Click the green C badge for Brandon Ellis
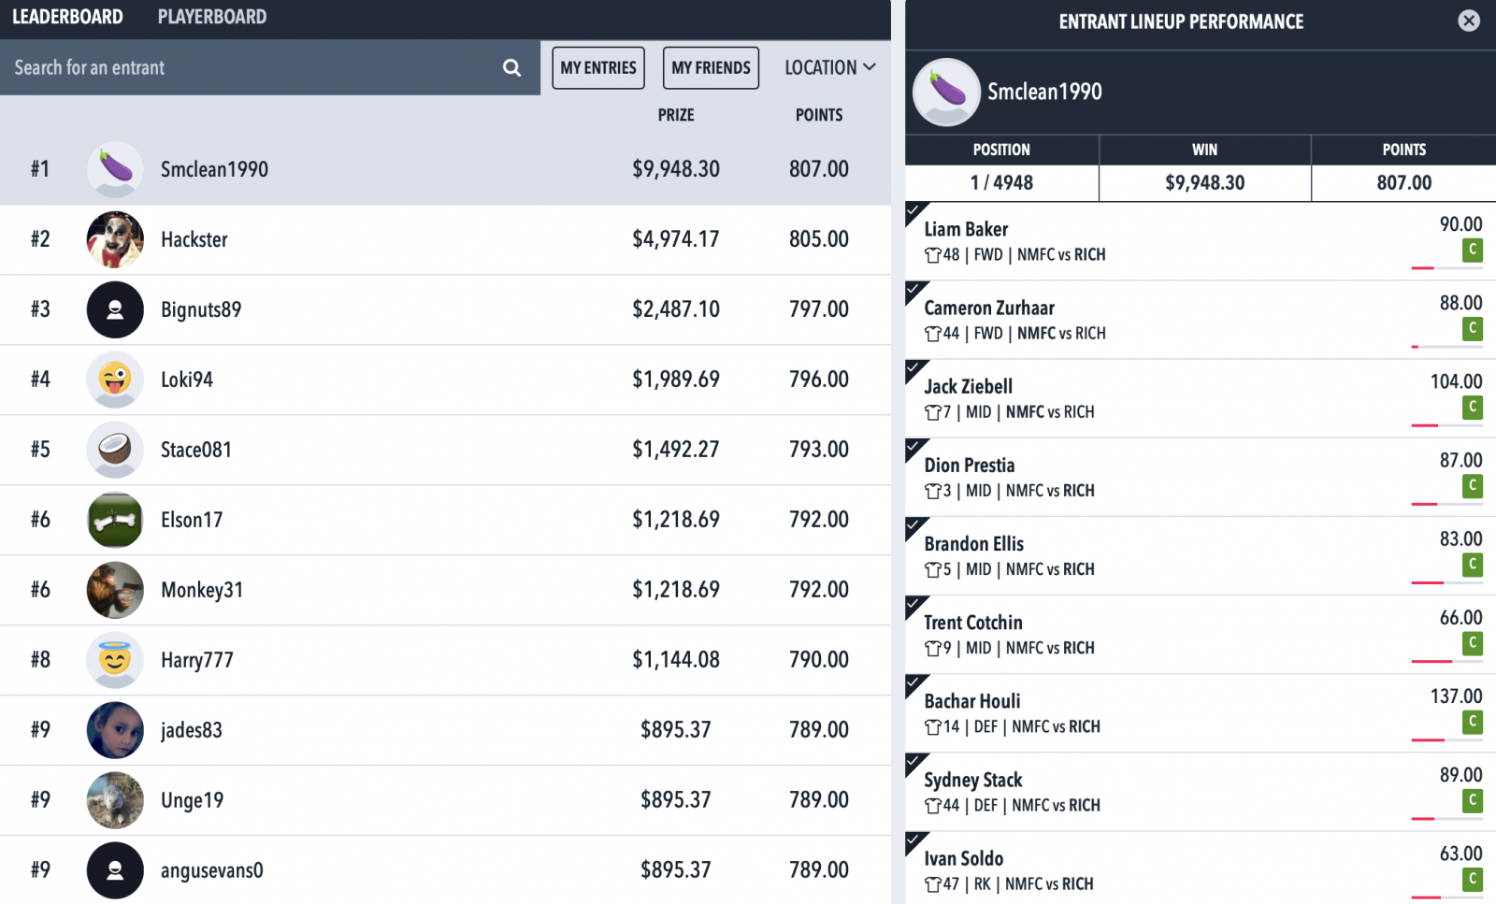The height and width of the screenshot is (904, 1496). 1473,564
